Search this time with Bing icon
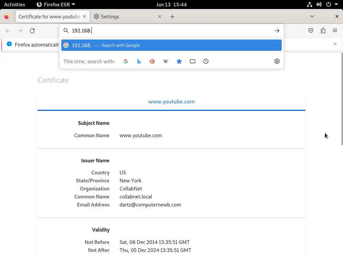The width and height of the screenshot is (343, 257). [x=139, y=62]
